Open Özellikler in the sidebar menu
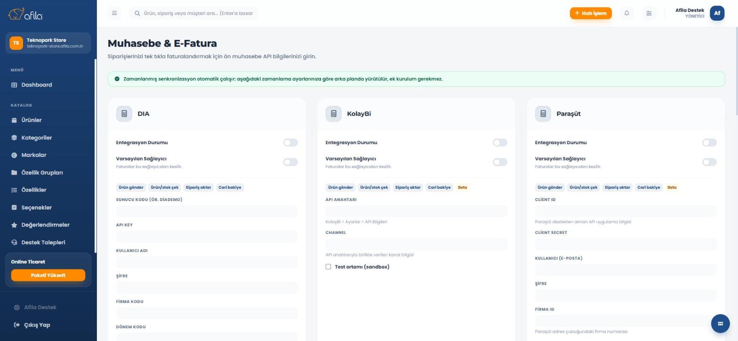 point(48,190)
